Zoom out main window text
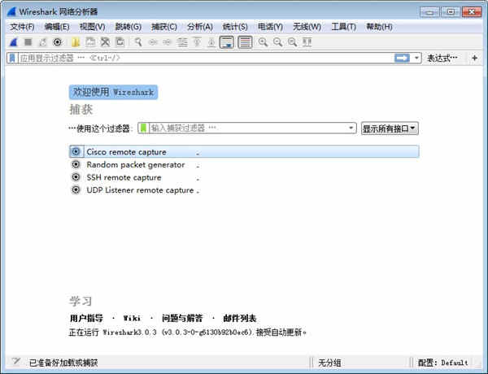 point(277,42)
